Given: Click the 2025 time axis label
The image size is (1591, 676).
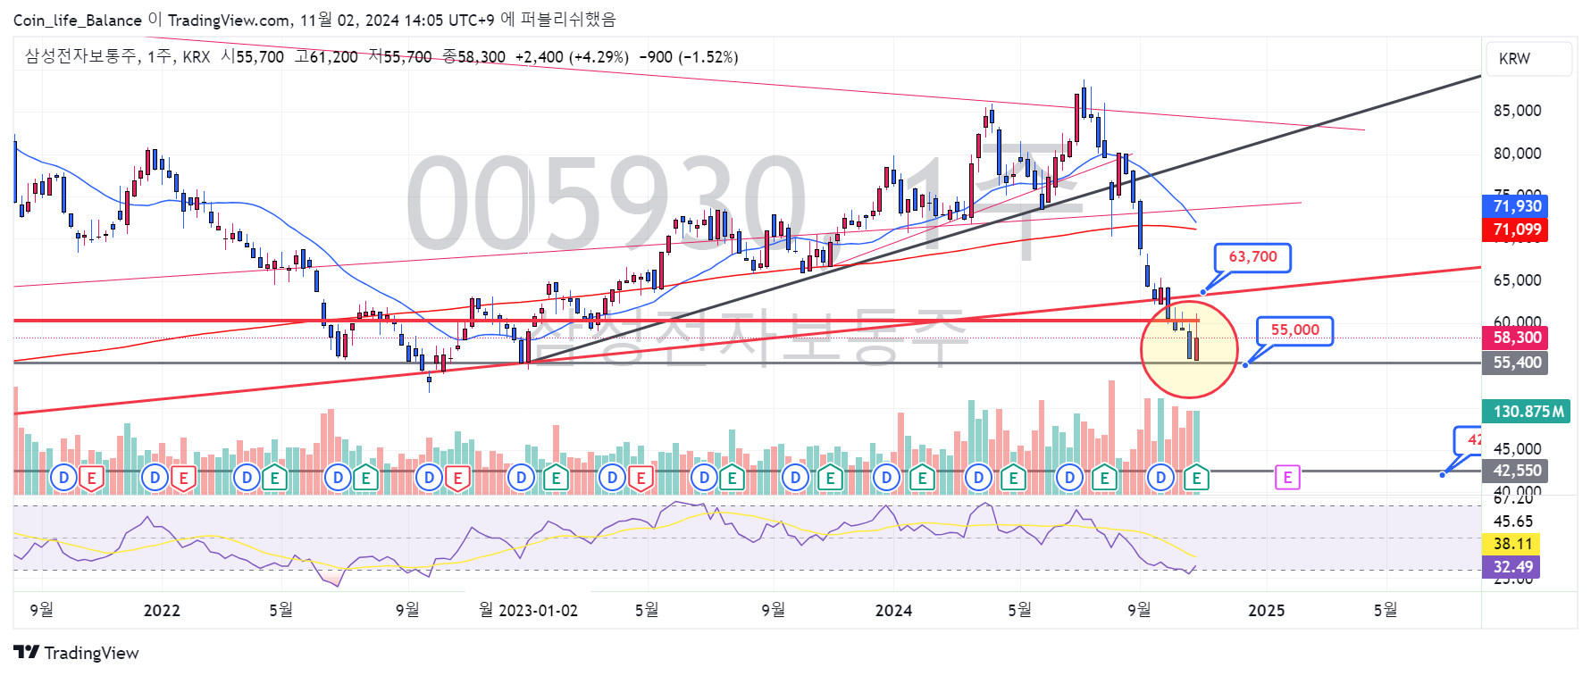Looking at the screenshot, I should click(1266, 610).
